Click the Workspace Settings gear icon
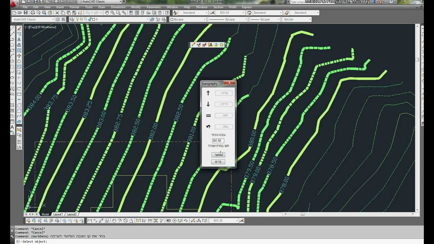This screenshot has width=434, height=244. point(58,19)
